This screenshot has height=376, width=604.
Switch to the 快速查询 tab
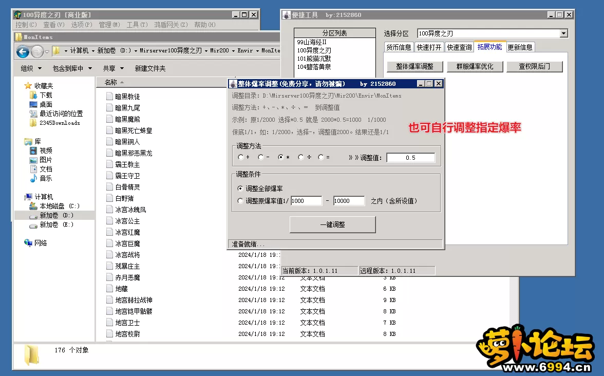coord(459,47)
